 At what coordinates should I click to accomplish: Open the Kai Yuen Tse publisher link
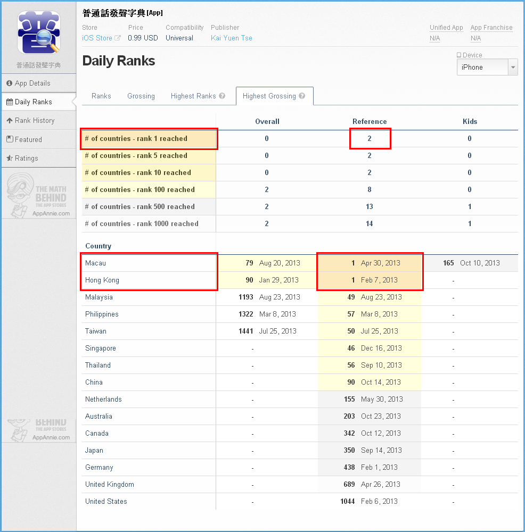coord(231,38)
